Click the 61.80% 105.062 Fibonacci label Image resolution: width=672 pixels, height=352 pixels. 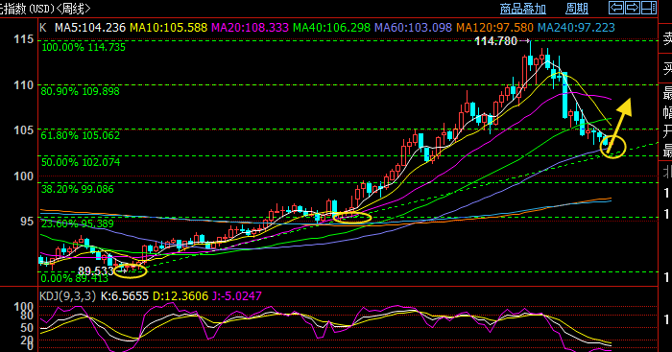point(80,136)
